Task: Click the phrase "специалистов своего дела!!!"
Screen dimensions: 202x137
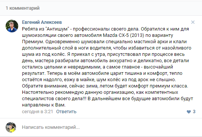Action: coord(54,98)
